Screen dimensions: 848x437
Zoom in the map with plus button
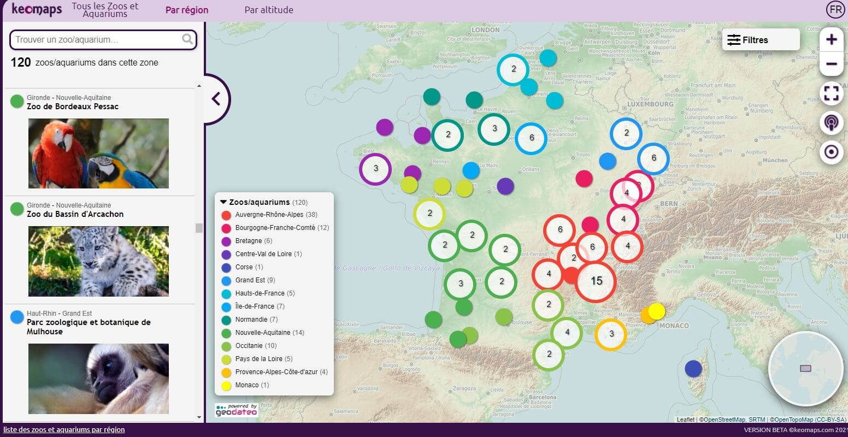coord(831,39)
